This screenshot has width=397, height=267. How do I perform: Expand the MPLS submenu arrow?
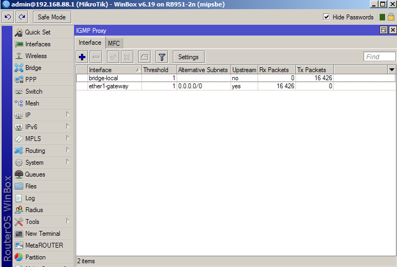(x=68, y=138)
